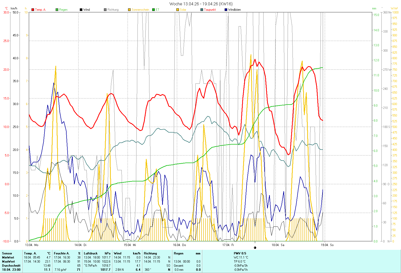Click the PMV 0:5 text
This screenshot has height=273, width=401.
240,253
